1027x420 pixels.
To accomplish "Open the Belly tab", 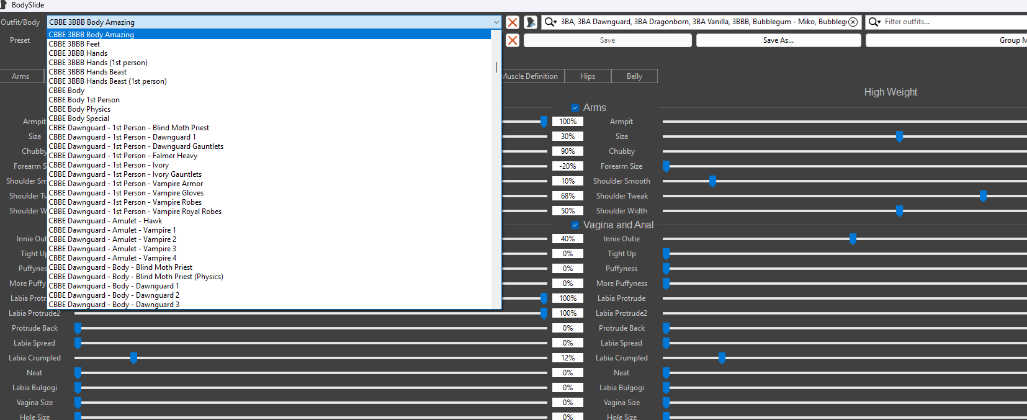I will coord(634,76).
